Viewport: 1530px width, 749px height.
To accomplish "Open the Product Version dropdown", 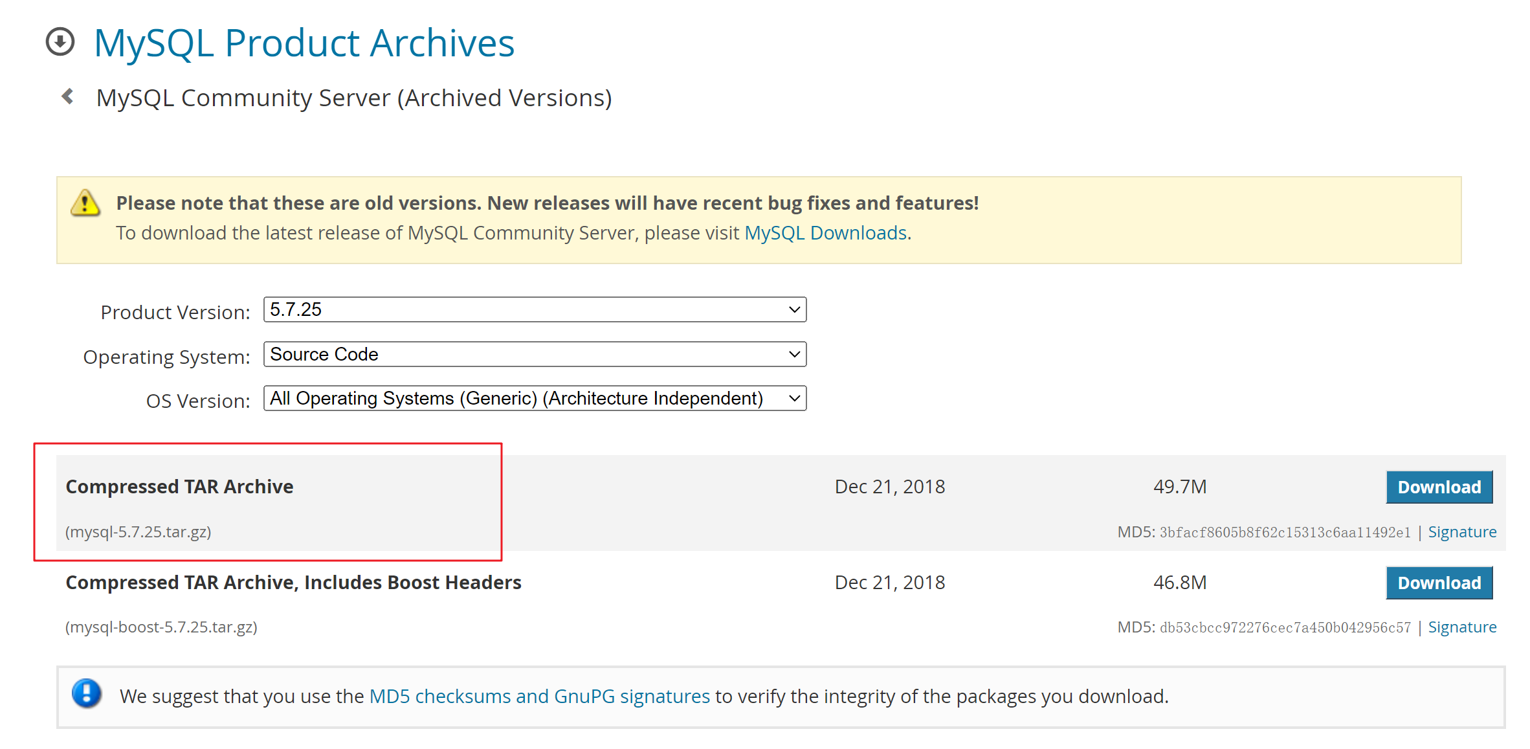I will coord(535,310).
